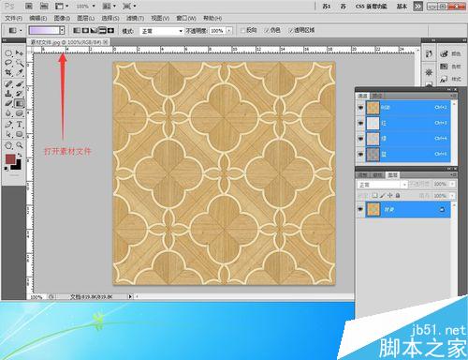Screen dimensions: 468x360
Task: Toggle lock all in Layers panel
Action: 398,196
